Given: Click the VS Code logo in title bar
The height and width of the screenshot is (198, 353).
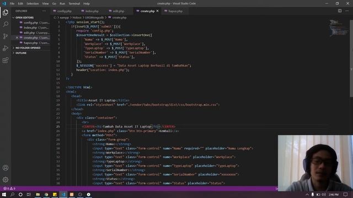Looking at the screenshot, I should [4, 3].
